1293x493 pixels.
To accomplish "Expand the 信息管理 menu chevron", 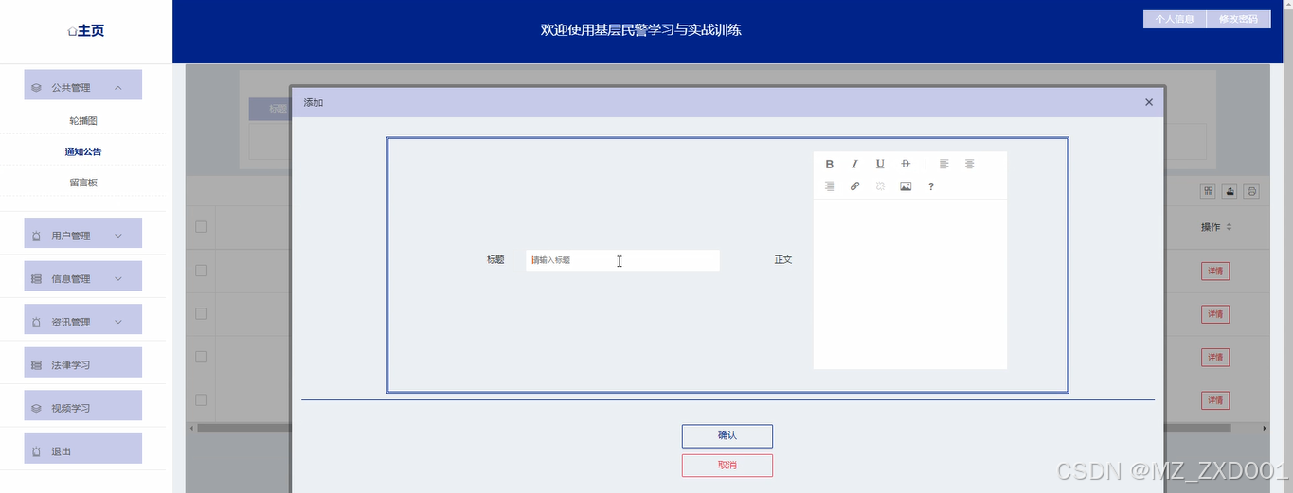I will point(117,279).
